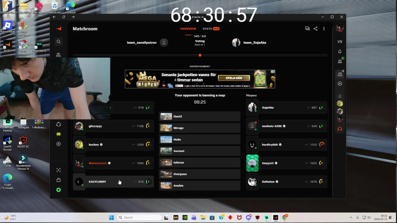
Task: Select the DxDiag.txt file on desktop
Action: (23, 124)
